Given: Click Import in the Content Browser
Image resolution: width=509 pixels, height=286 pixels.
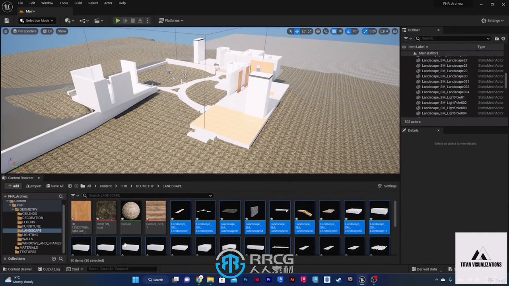Looking at the screenshot, I should (34, 186).
